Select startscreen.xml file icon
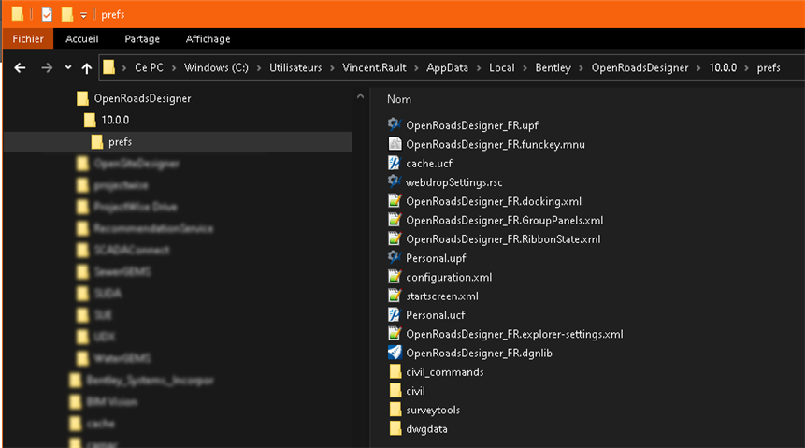The height and width of the screenshot is (448, 805). coord(395,296)
